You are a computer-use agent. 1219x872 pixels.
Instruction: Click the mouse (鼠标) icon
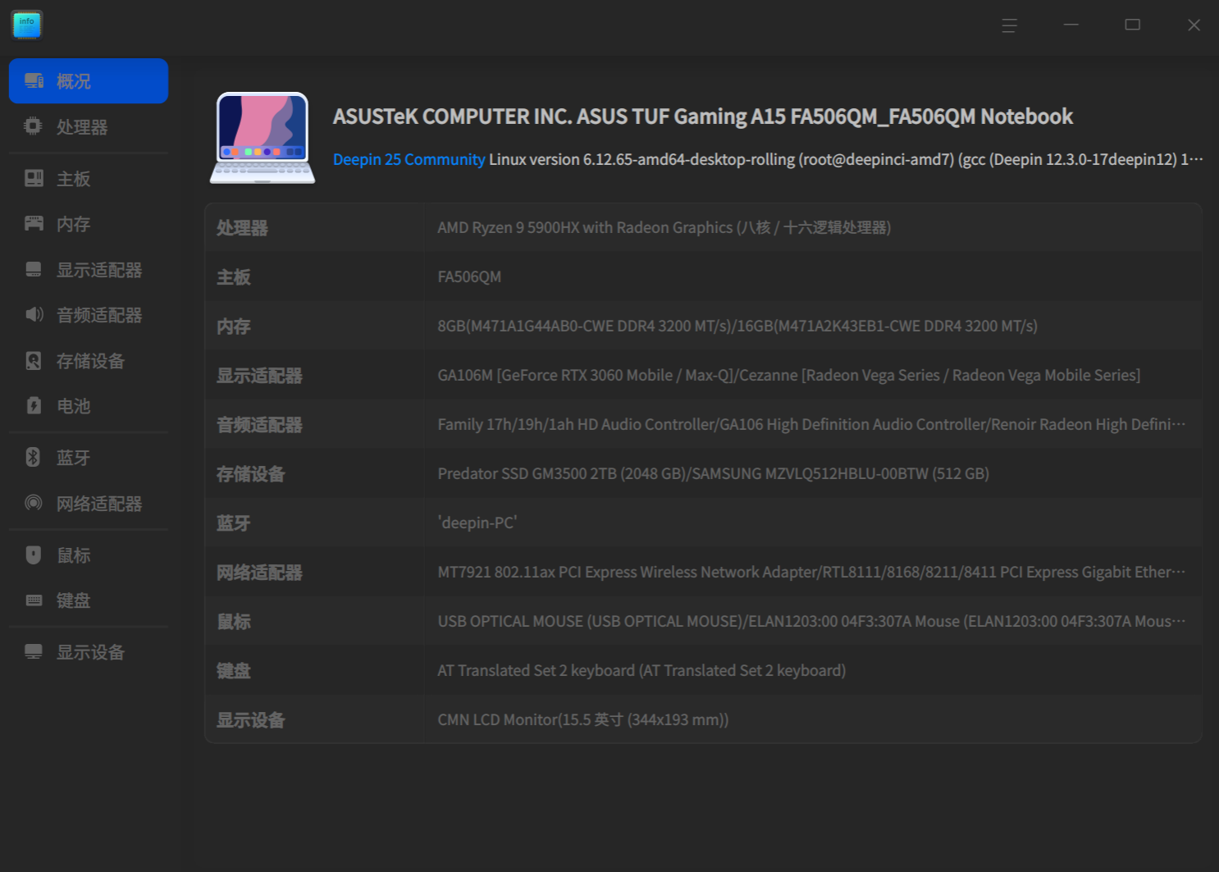34,555
